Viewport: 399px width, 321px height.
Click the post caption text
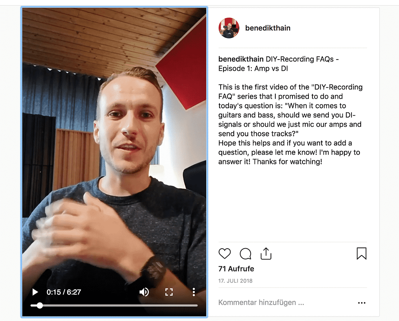[x=290, y=110]
